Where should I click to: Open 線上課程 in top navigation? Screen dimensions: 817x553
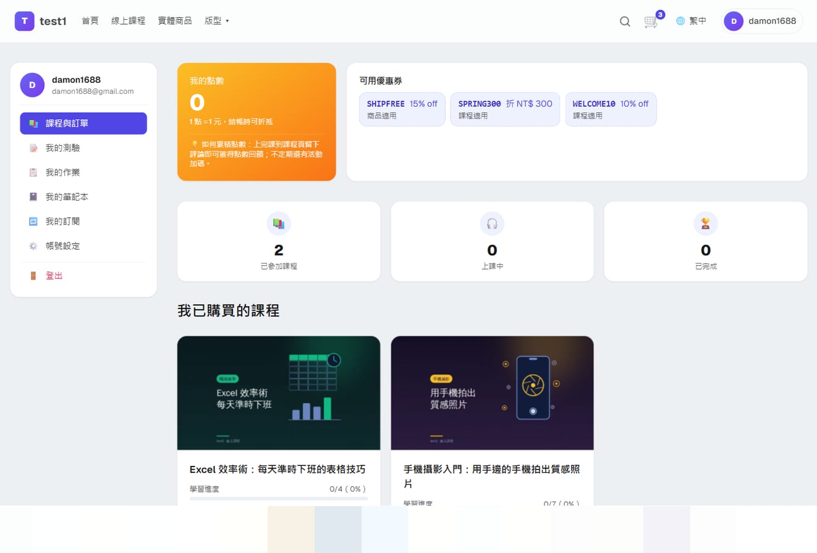click(128, 21)
